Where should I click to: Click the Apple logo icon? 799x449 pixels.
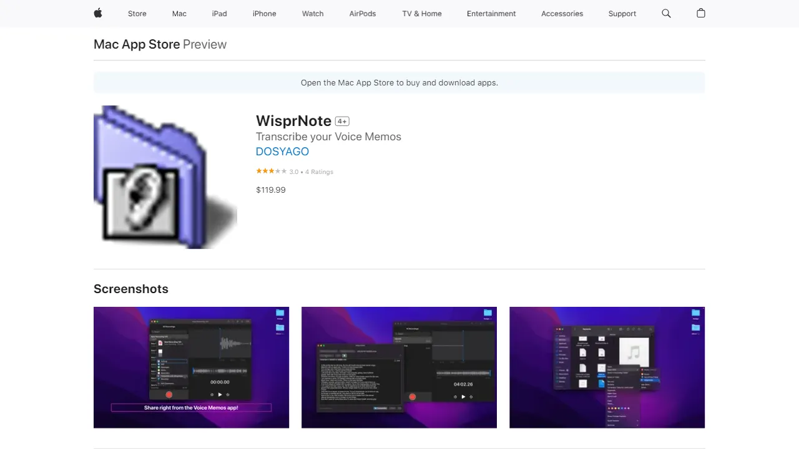(98, 13)
